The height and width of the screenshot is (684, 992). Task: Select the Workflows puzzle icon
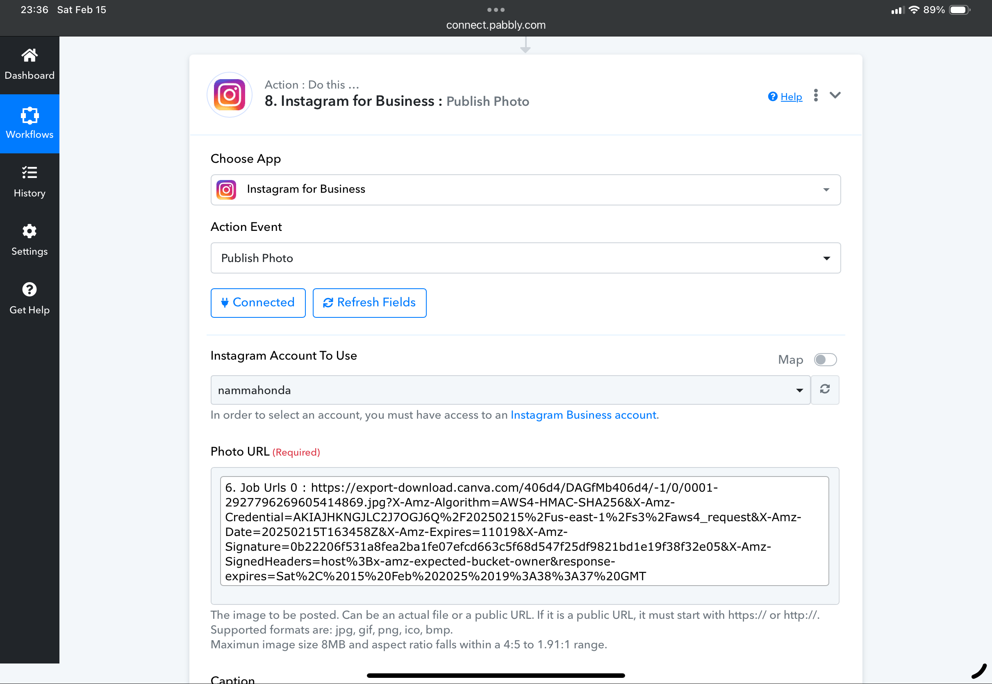pyautogui.click(x=29, y=116)
